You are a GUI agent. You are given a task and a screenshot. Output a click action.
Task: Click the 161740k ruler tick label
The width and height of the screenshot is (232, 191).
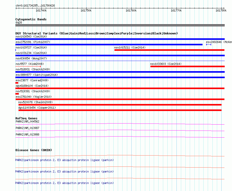pos(41,10)
